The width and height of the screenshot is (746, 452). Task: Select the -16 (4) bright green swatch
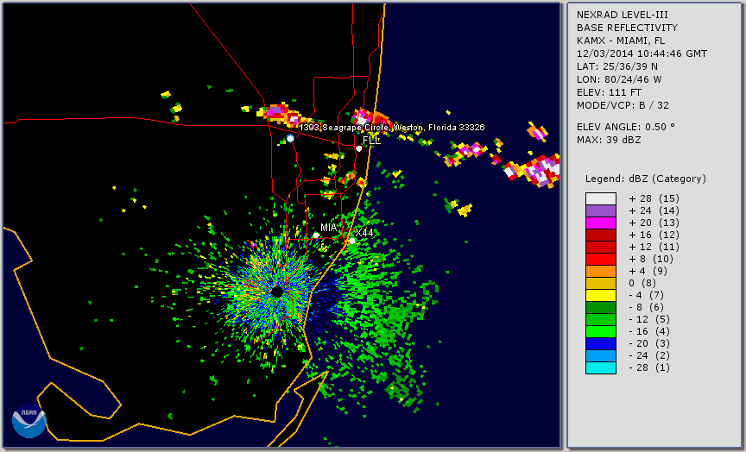click(x=601, y=332)
